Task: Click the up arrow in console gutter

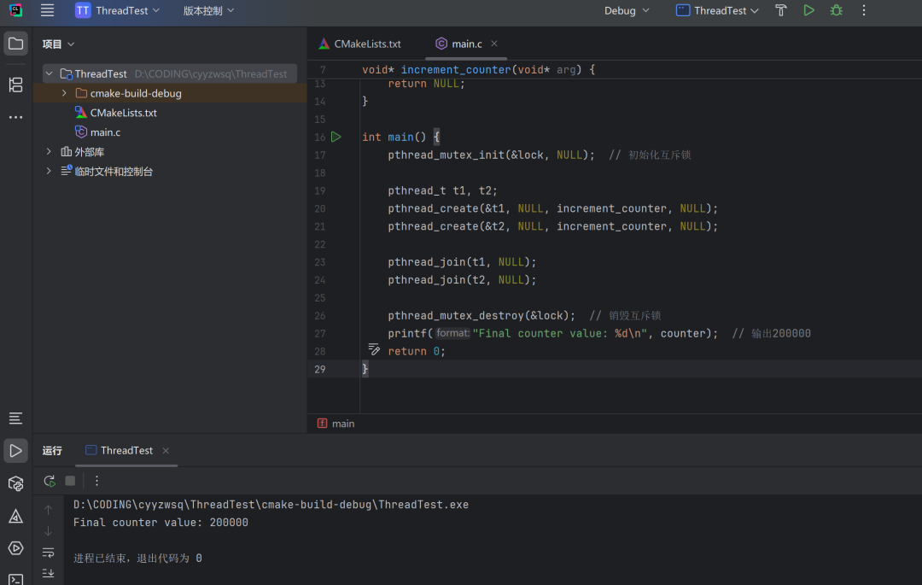Action: point(48,510)
